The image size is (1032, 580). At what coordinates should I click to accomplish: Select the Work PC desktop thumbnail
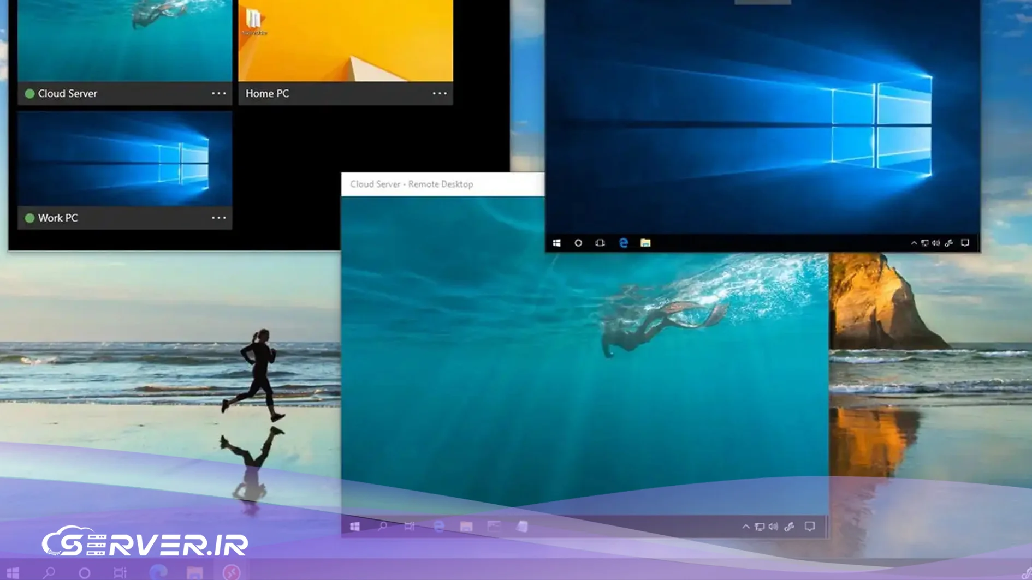(x=124, y=159)
